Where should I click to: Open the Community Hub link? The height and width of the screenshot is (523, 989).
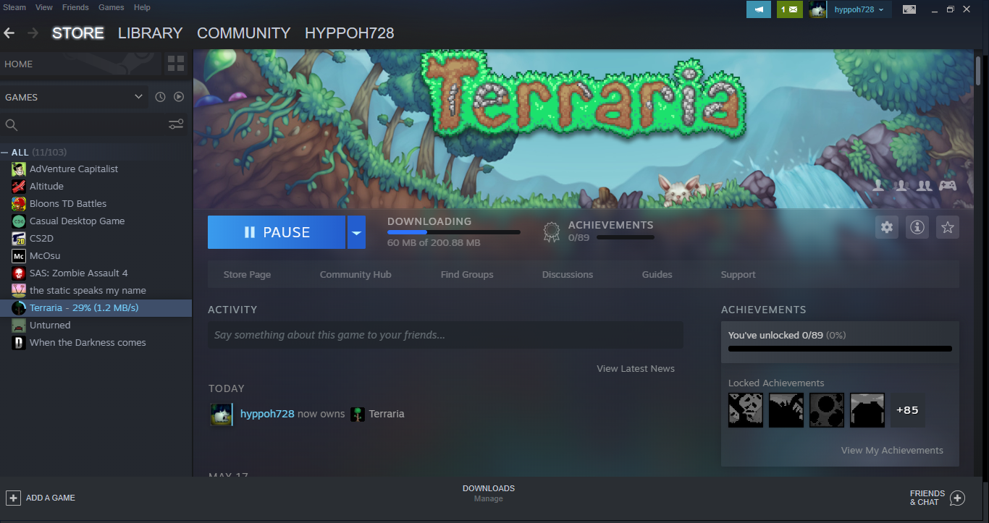click(x=355, y=275)
